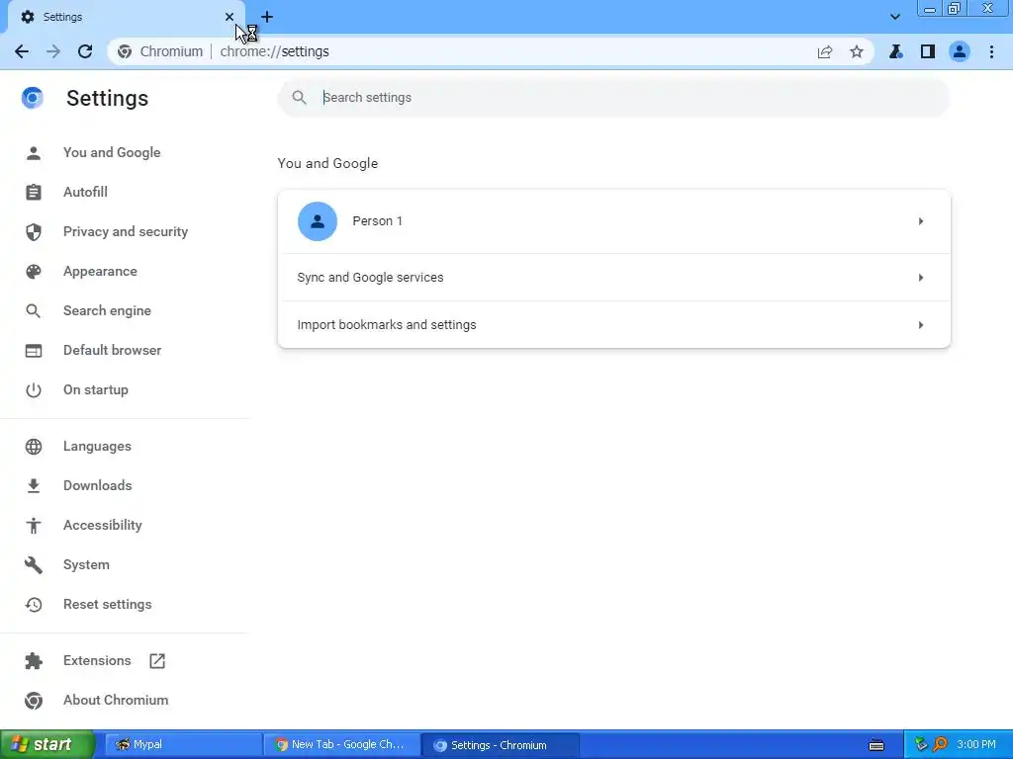Click the shield icon beside Privacy and security
Screen dimensions: 1013x759
pos(34,231)
